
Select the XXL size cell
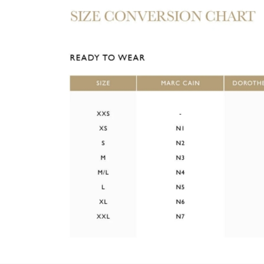[x=103, y=216]
